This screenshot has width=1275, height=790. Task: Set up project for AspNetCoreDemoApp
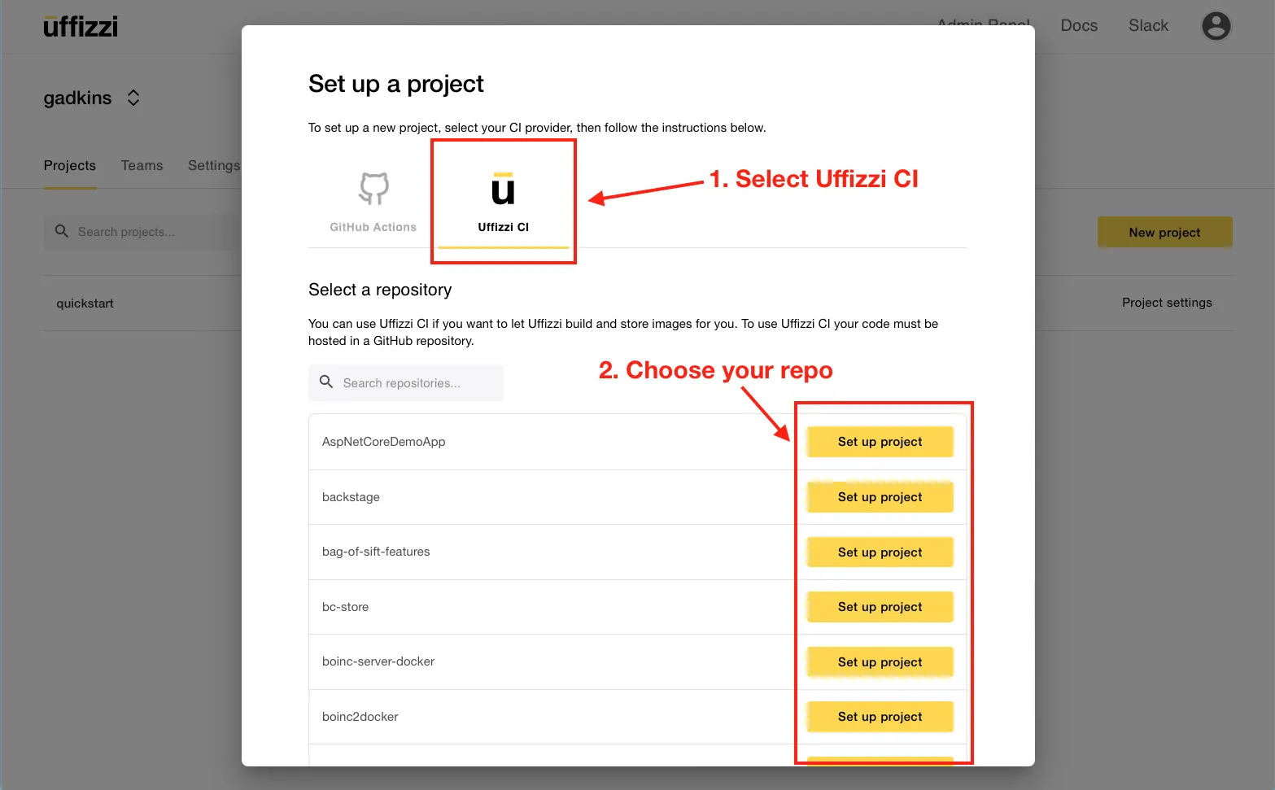click(880, 442)
